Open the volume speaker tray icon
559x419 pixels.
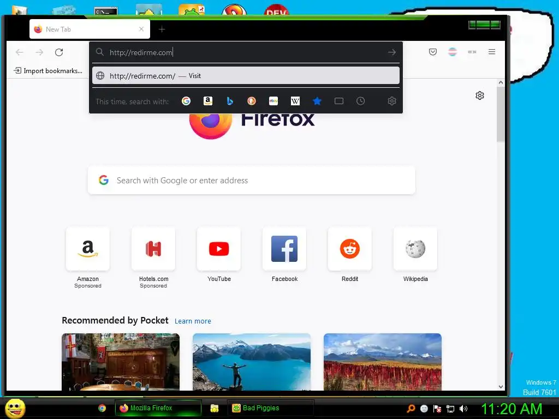coord(463,409)
